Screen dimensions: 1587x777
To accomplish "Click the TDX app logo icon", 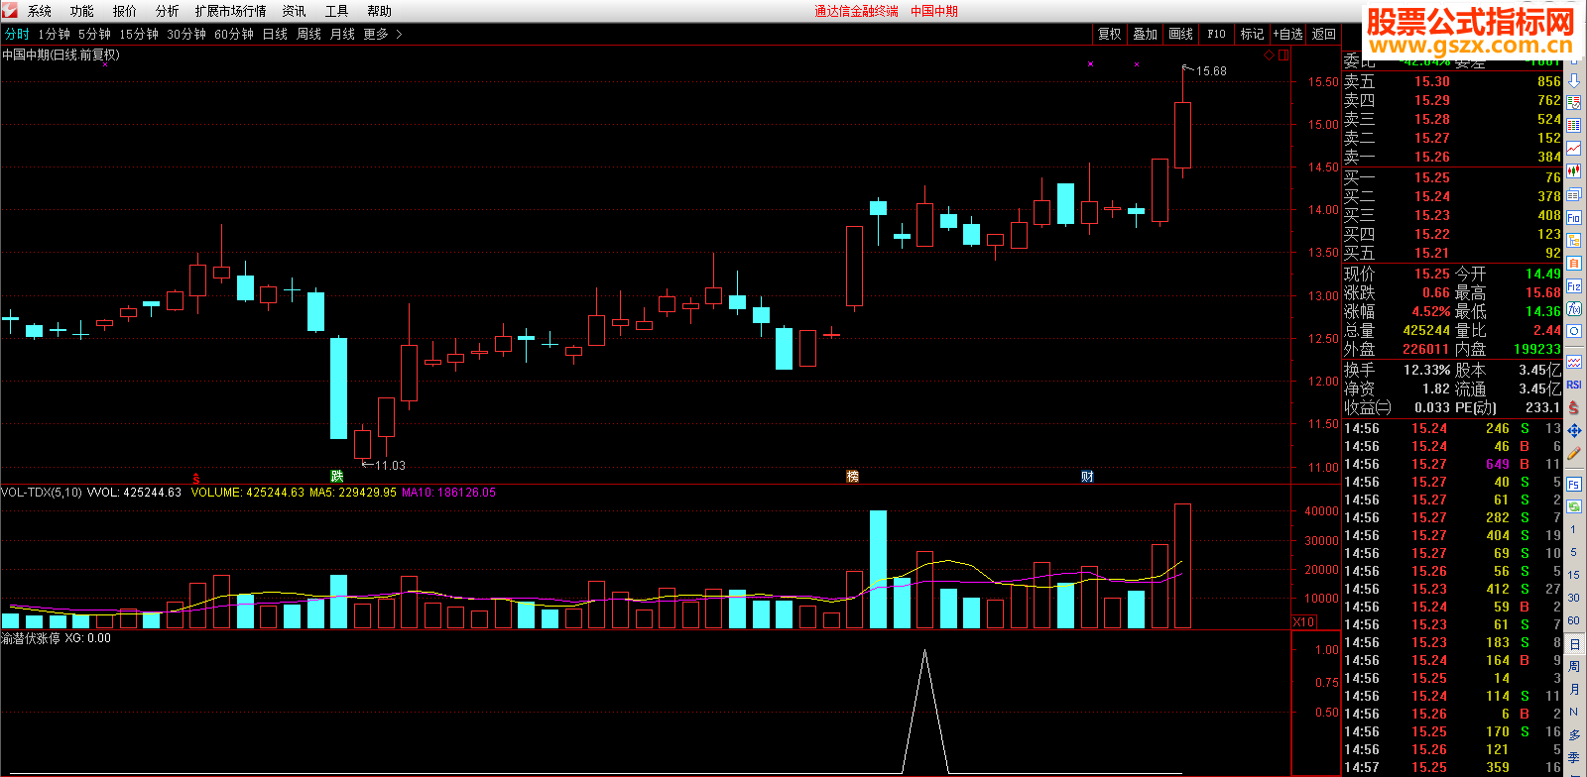I will [10, 11].
